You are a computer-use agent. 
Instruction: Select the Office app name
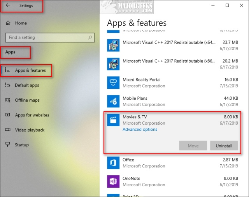click(128, 160)
